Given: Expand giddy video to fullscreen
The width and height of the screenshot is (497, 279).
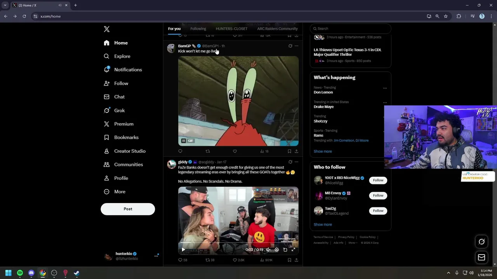Looking at the screenshot, I should tap(293, 250).
